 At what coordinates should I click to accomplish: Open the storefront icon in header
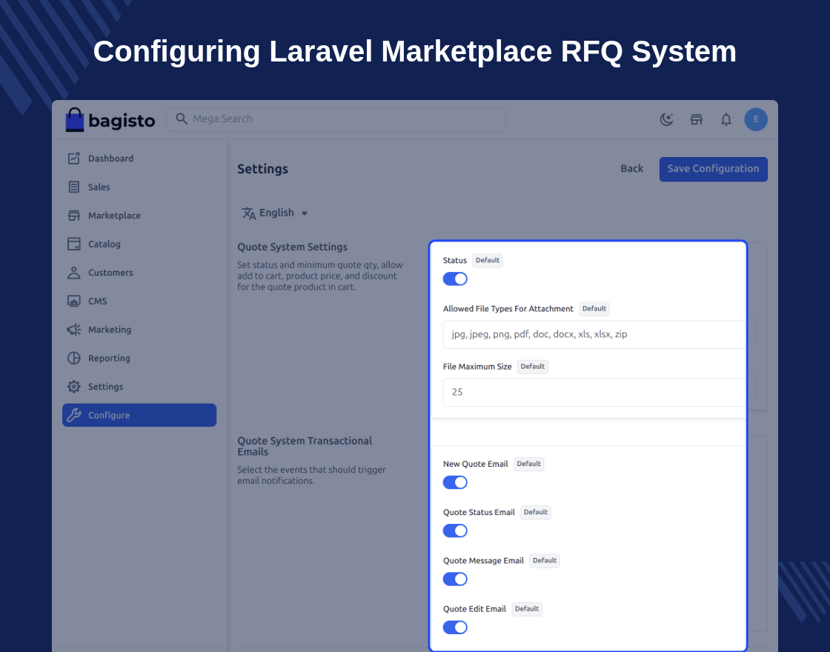coord(696,119)
